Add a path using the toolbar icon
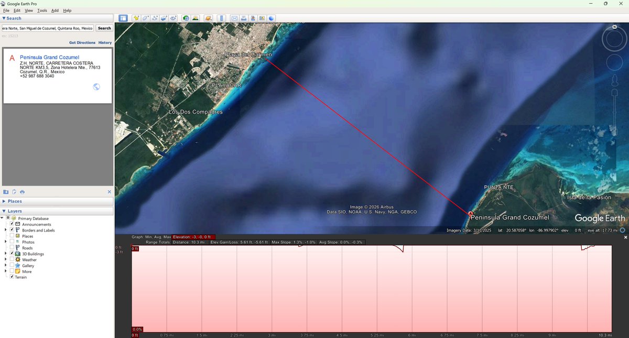 click(x=155, y=18)
